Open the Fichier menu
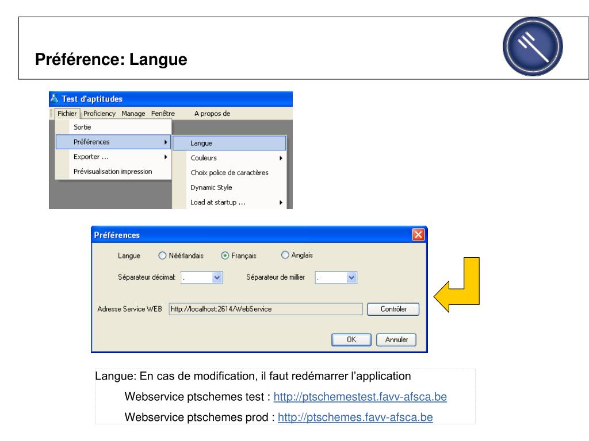This screenshot has width=589, height=441. [67, 114]
